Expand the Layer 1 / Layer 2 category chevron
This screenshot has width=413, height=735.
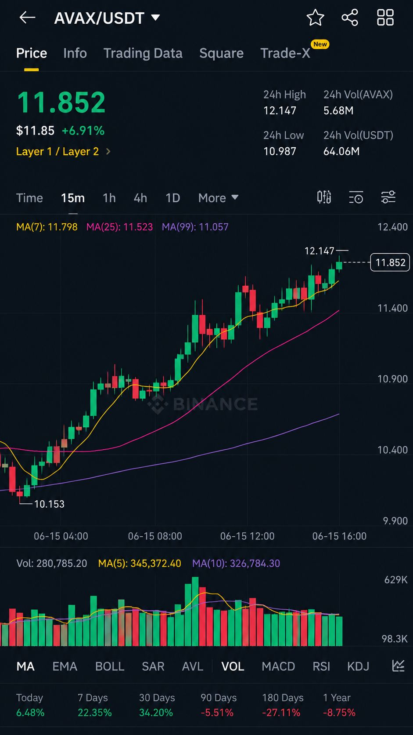pos(108,151)
